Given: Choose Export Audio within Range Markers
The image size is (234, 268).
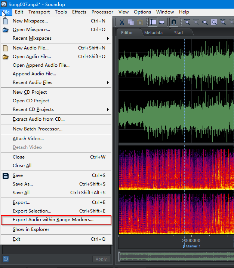Looking at the screenshot, I should click(53, 220).
